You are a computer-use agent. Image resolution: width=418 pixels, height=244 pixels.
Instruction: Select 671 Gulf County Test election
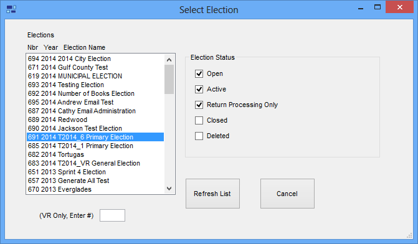pyautogui.click(x=95, y=67)
